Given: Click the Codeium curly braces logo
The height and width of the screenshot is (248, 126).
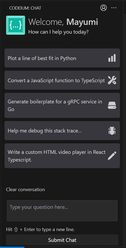Looking at the screenshot, I should (15, 25).
